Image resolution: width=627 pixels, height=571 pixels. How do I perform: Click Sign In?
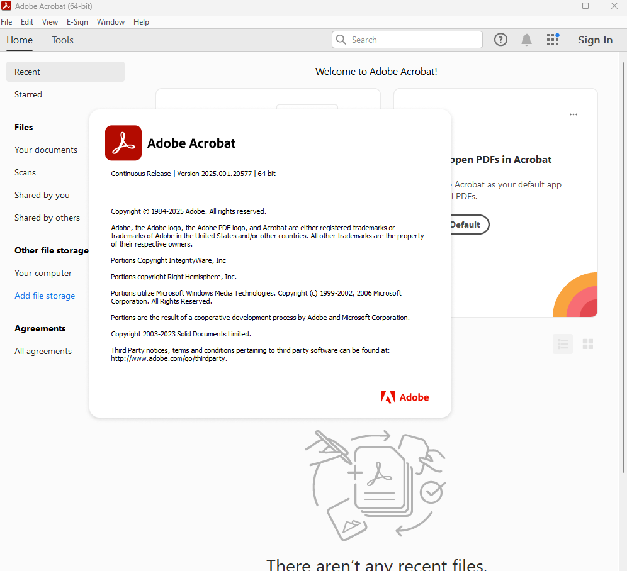pos(595,40)
